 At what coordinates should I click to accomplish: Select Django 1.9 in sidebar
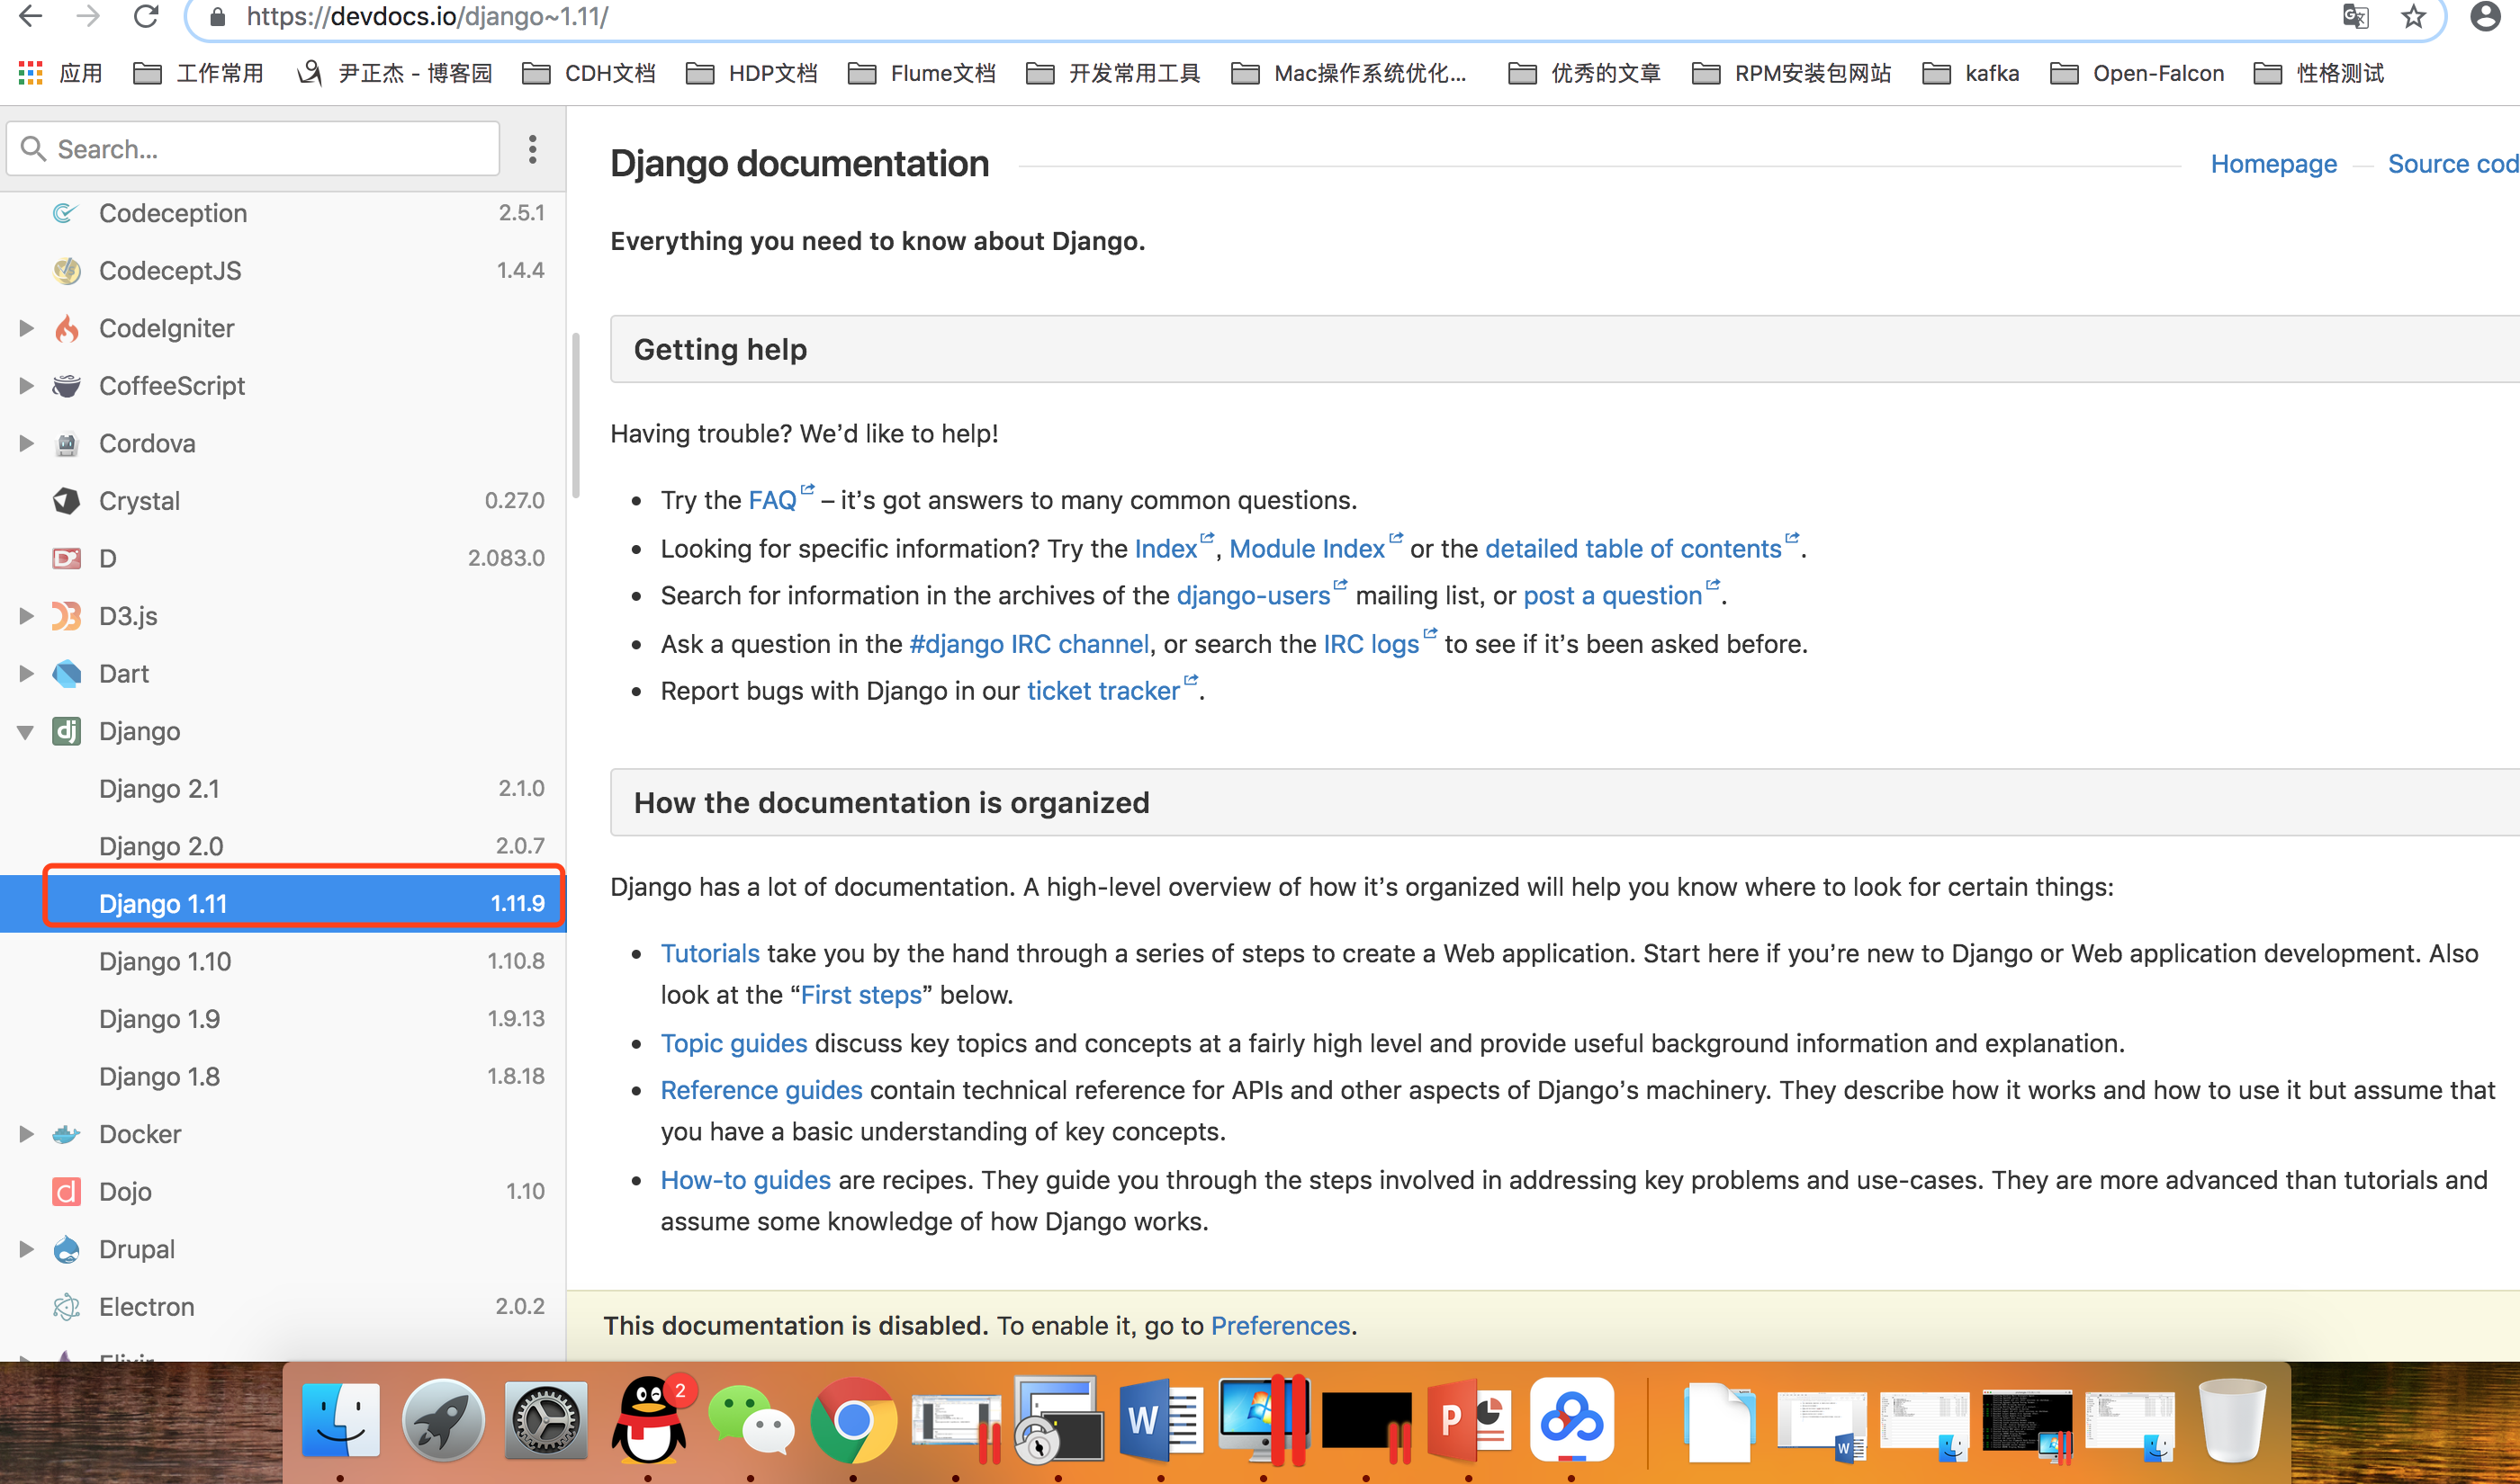coord(283,1019)
